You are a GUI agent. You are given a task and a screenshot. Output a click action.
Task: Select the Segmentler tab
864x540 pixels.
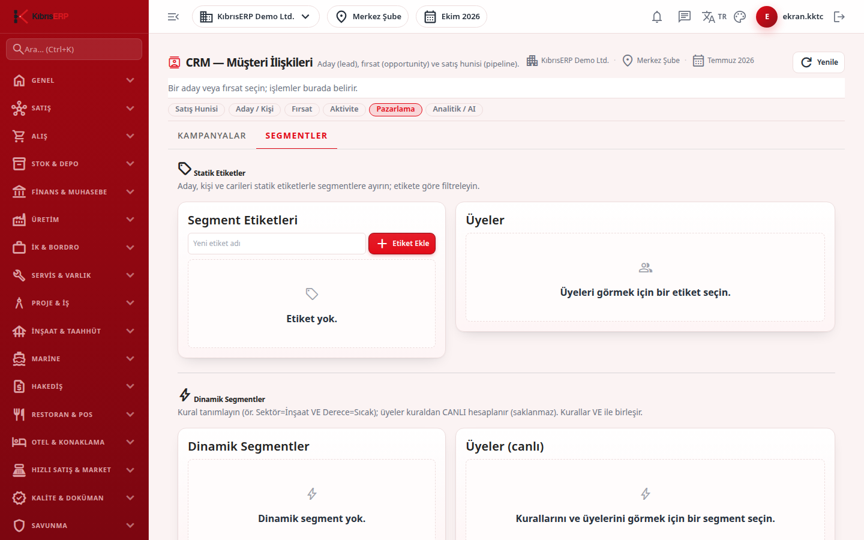click(x=296, y=136)
